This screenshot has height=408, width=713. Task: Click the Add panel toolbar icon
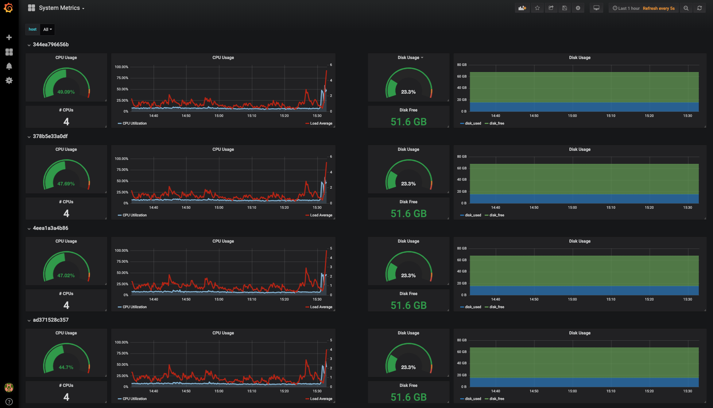(522, 8)
